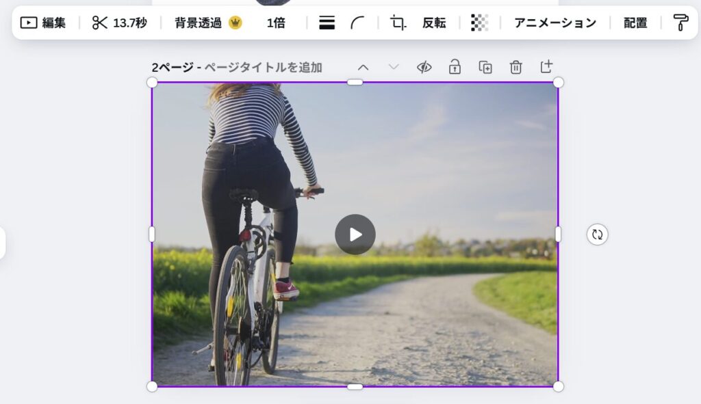Open the 1倍 playback speed option
This screenshot has height=404, width=701.
point(276,23)
